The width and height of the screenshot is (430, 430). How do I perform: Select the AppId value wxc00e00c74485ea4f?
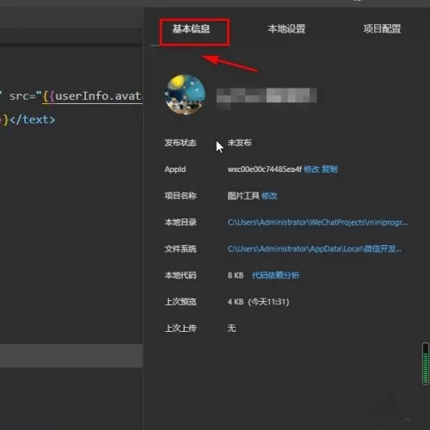point(265,169)
